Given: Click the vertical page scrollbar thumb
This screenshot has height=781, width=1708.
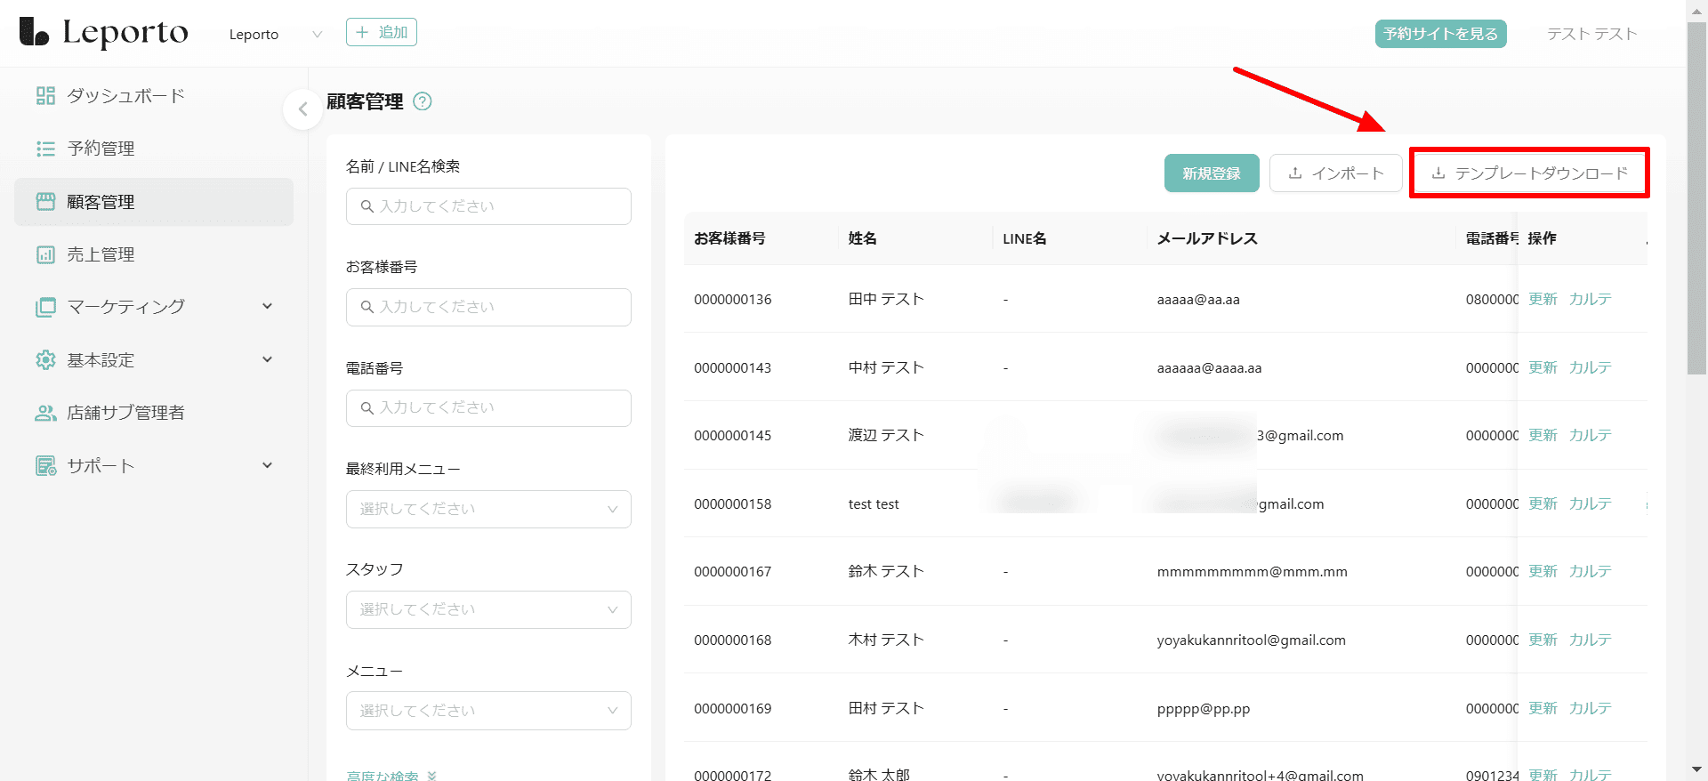Looking at the screenshot, I should point(1696,196).
